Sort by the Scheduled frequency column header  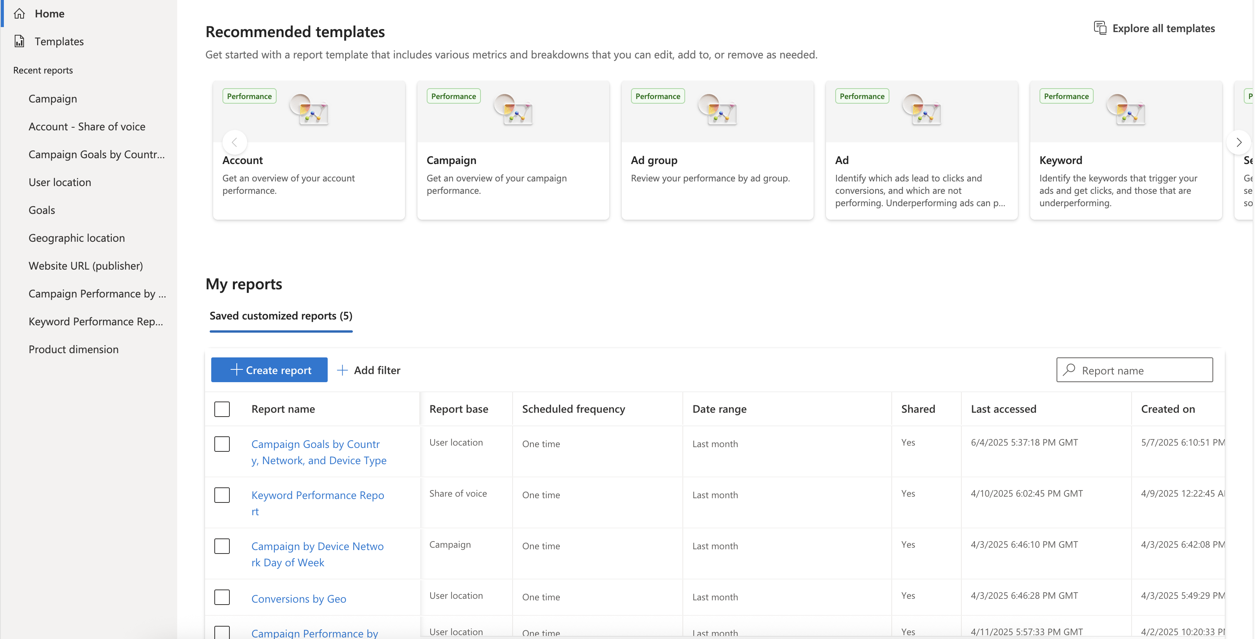coord(573,409)
